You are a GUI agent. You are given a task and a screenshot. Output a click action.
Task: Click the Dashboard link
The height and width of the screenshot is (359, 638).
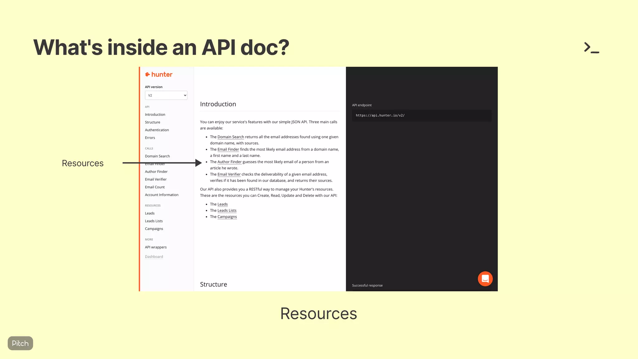click(154, 257)
